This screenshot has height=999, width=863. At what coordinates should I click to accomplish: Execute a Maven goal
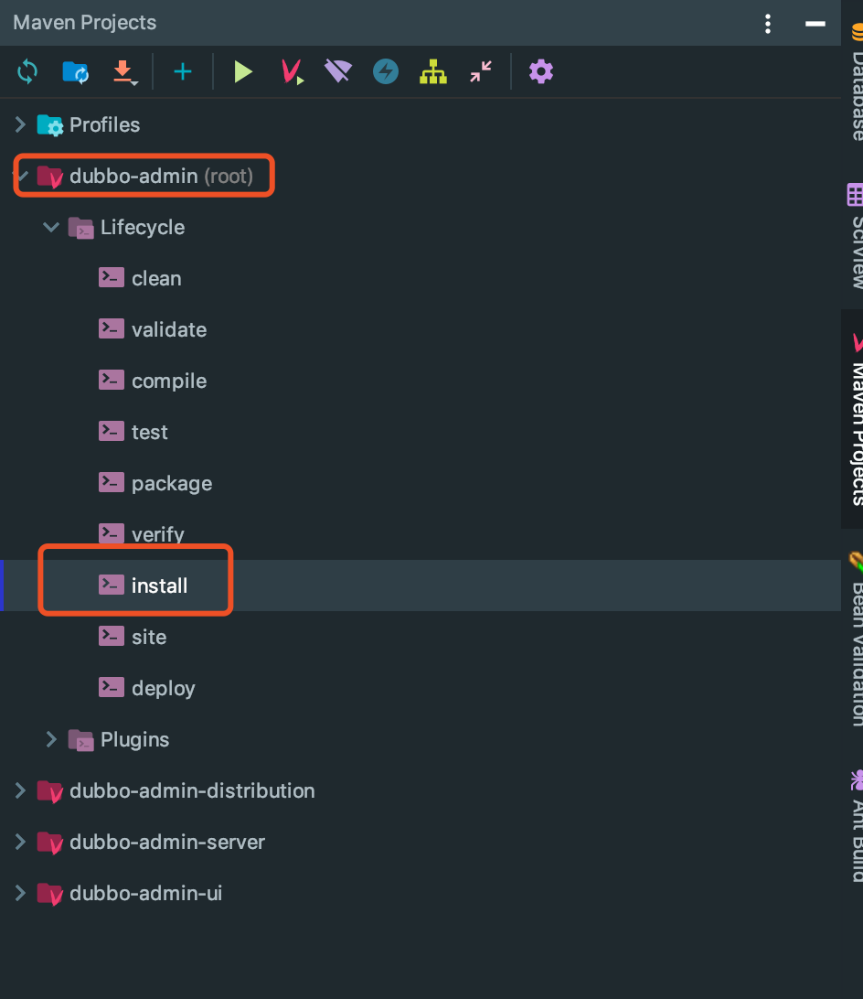[291, 71]
